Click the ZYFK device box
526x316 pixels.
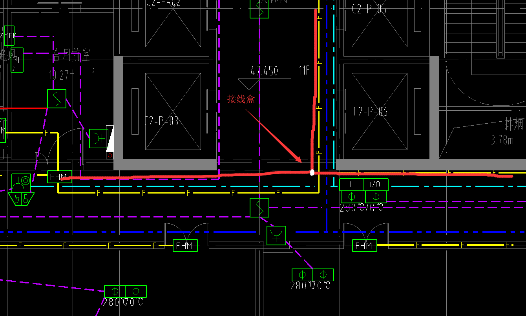point(9,36)
